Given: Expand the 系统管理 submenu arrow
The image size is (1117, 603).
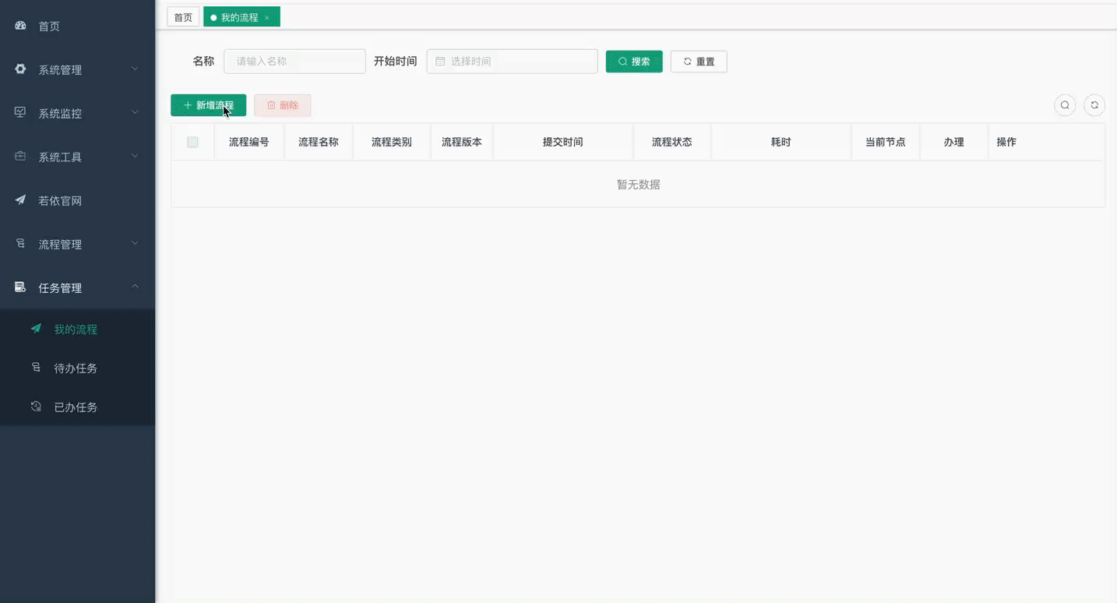Looking at the screenshot, I should (x=135, y=69).
